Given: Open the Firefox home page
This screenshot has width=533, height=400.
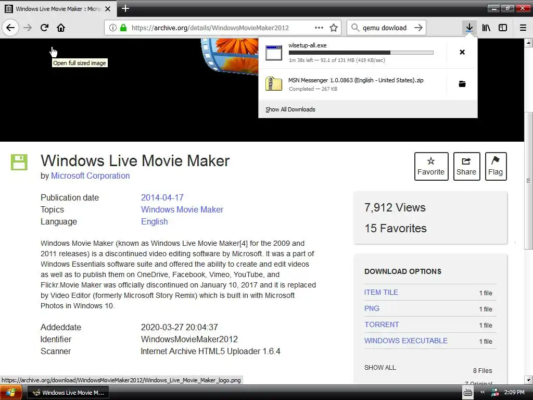Looking at the screenshot, I should click(61, 28).
